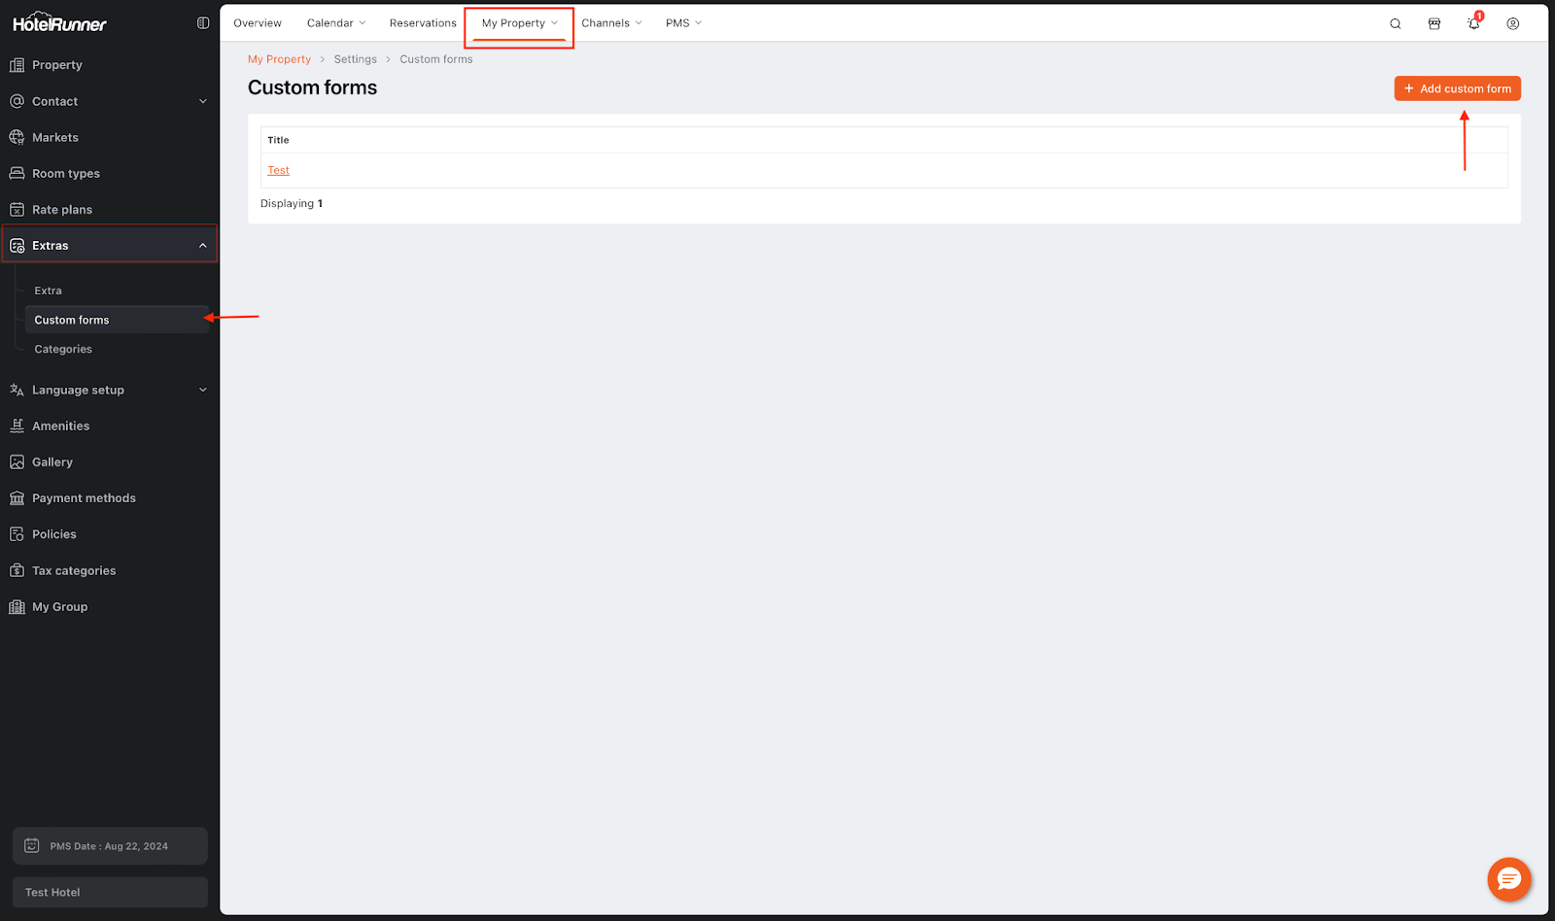This screenshot has width=1555, height=921.
Task: Select Categories under Extras
Action: coord(63,350)
